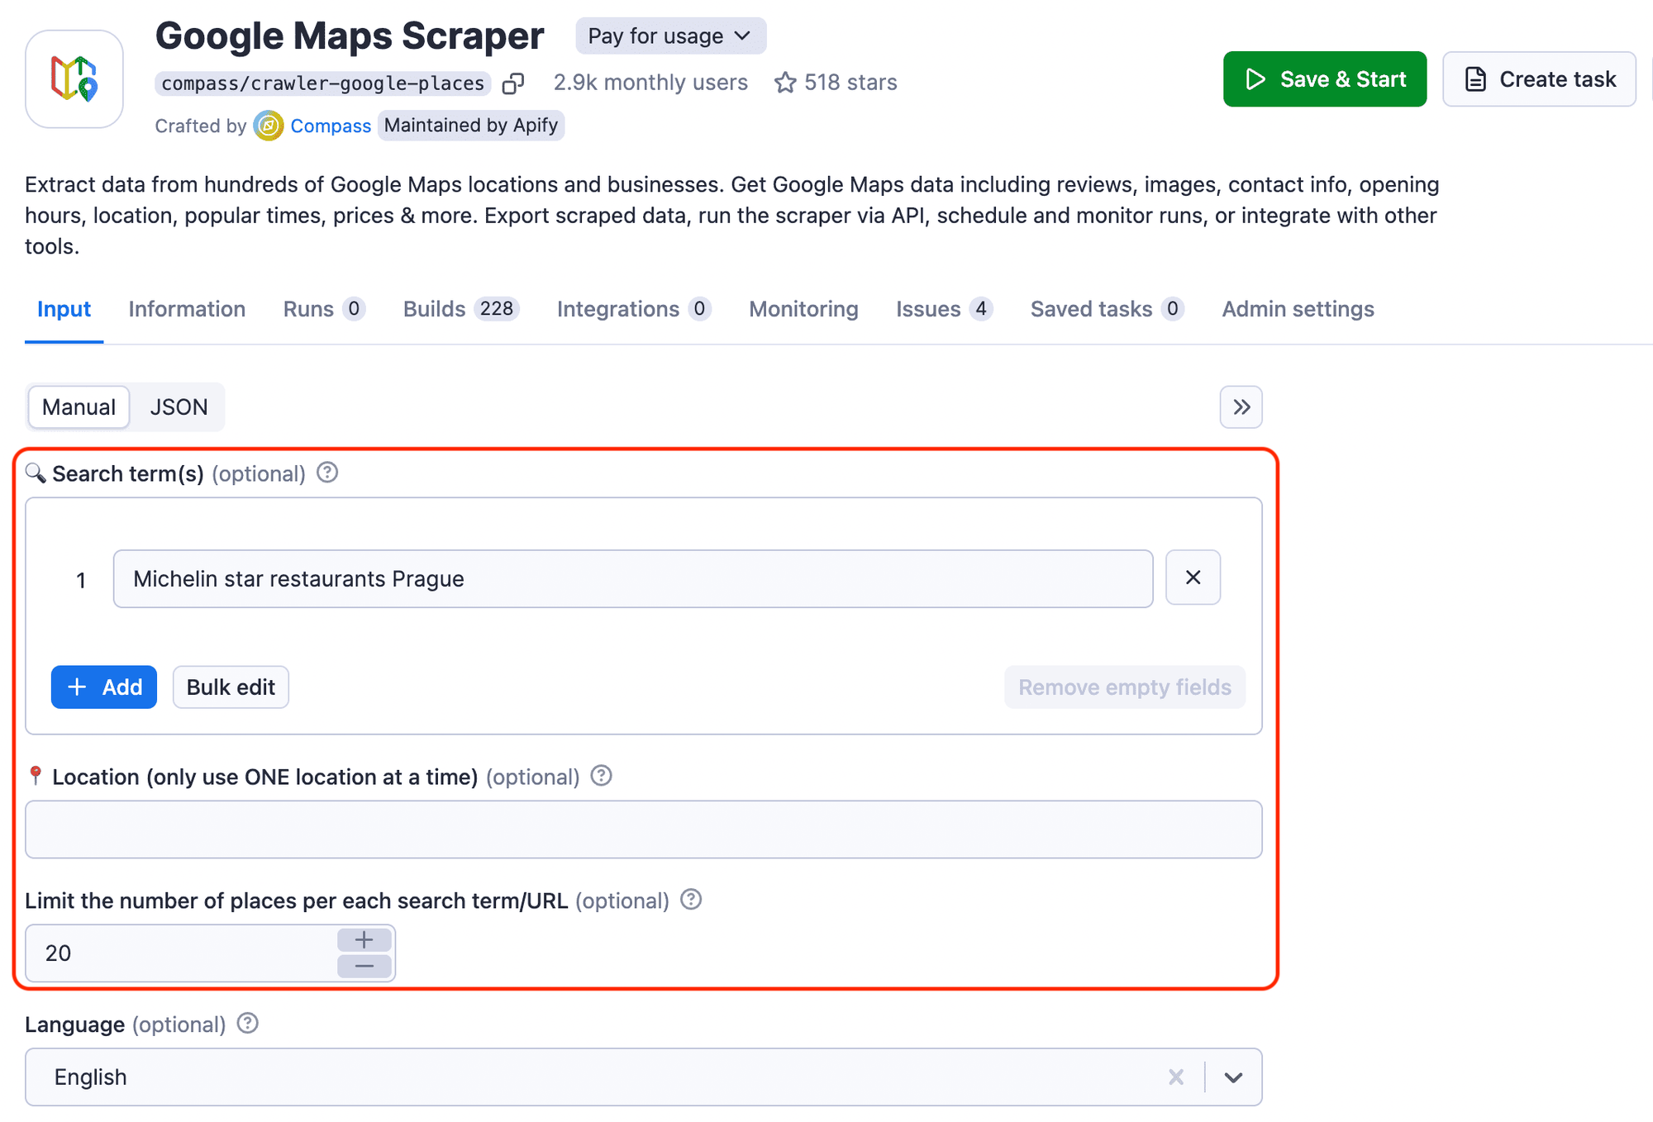Click the 2.9k monthly users text
The height and width of the screenshot is (1122, 1653).
(650, 83)
